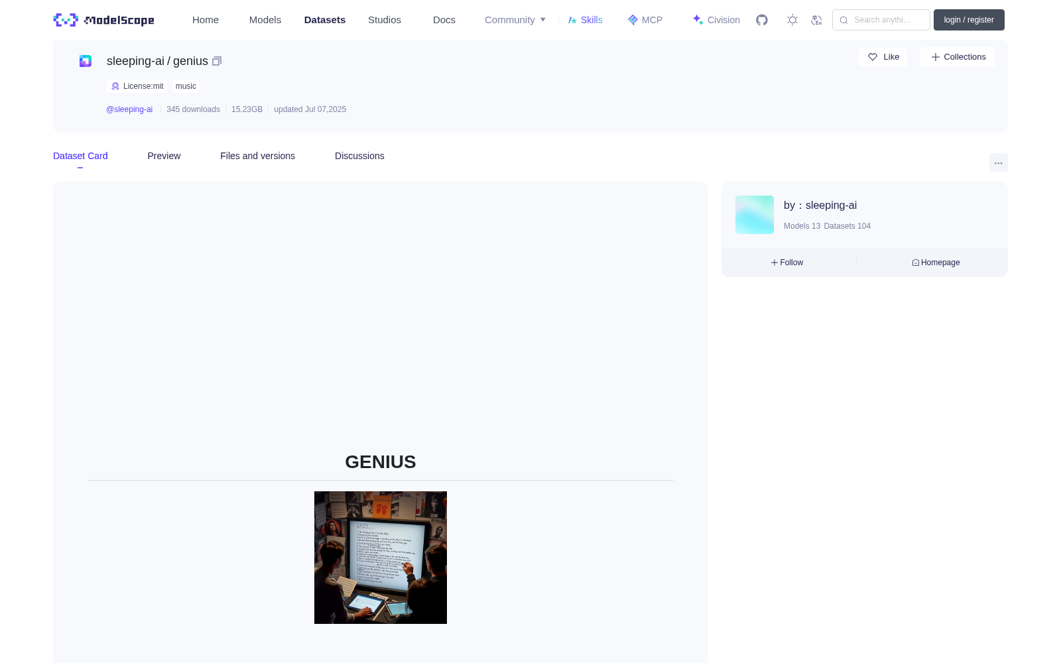The image size is (1061, 663).
Task: Open the Studios nav item
Action: coord(385,20)
